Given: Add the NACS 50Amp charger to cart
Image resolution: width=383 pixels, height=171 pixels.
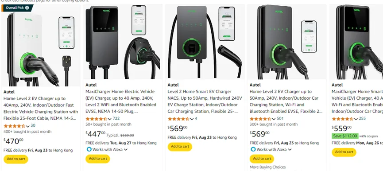Looking at the screenshot, I should pyautogui.click(x=180, y=147).
